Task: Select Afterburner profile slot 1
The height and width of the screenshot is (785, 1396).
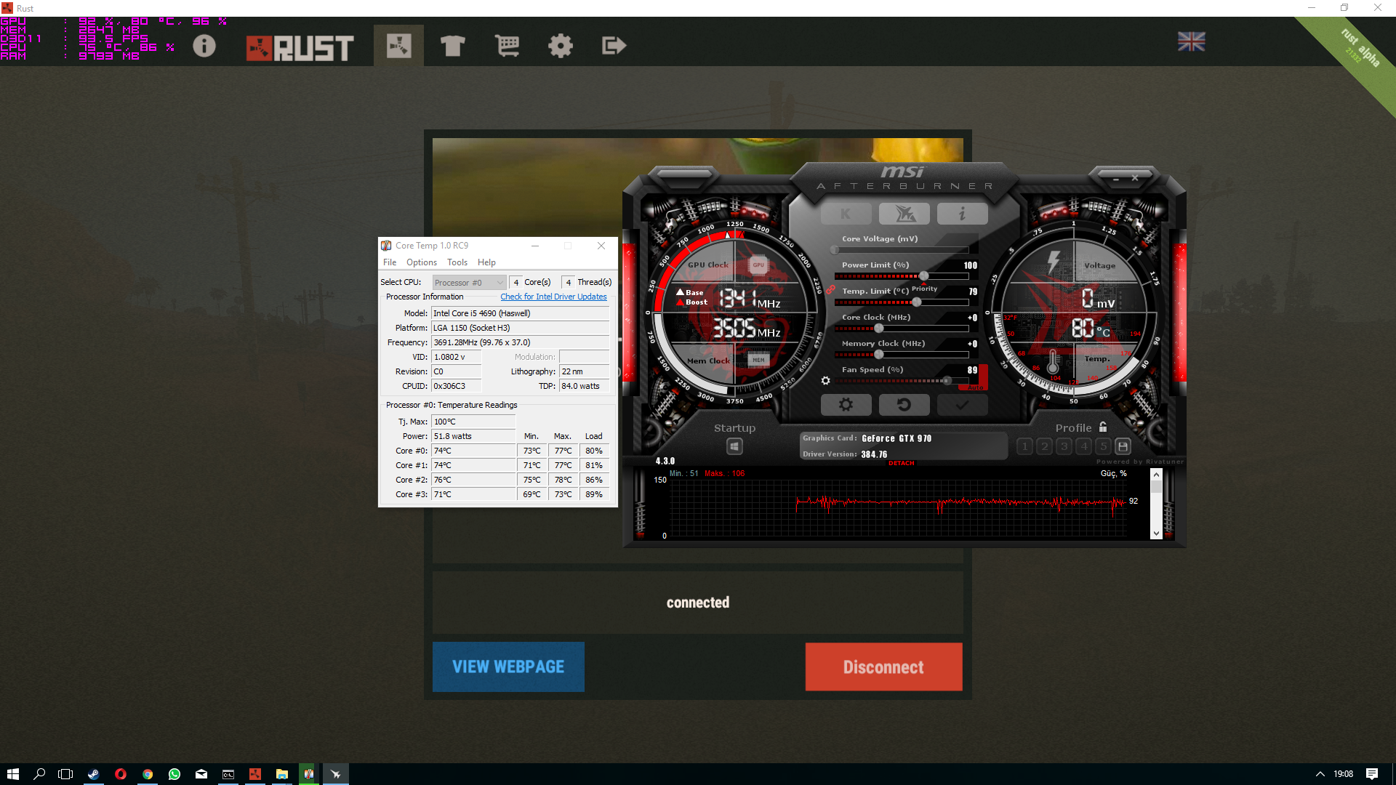Action: click(1025, 446)
